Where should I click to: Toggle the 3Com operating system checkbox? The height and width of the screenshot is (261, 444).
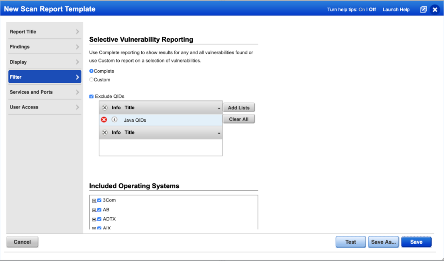click(x=99, y=200)
